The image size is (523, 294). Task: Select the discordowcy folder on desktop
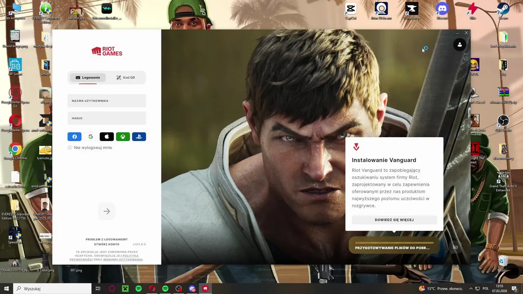(x=503, y=151)
